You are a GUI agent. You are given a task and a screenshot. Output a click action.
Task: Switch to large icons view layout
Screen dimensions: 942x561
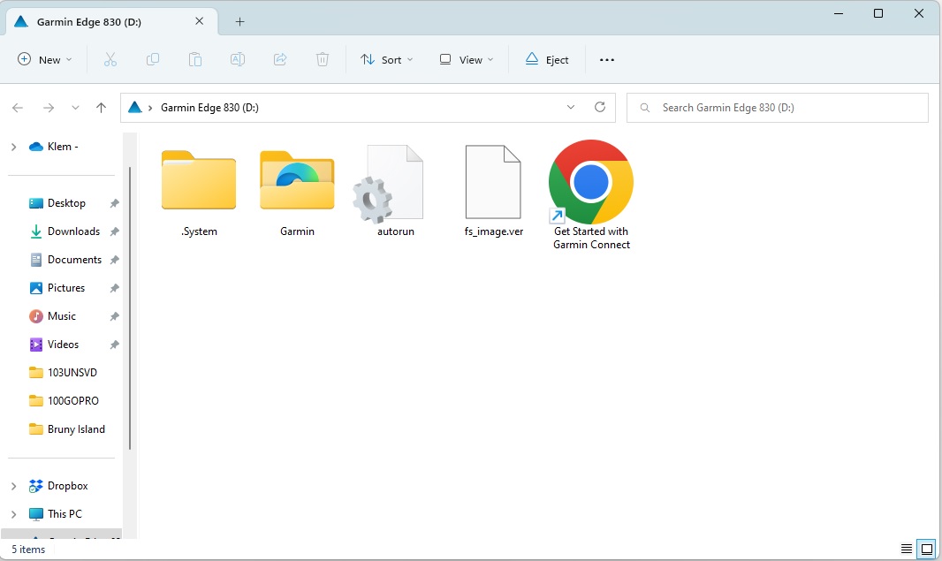click(x=926, y=549)
